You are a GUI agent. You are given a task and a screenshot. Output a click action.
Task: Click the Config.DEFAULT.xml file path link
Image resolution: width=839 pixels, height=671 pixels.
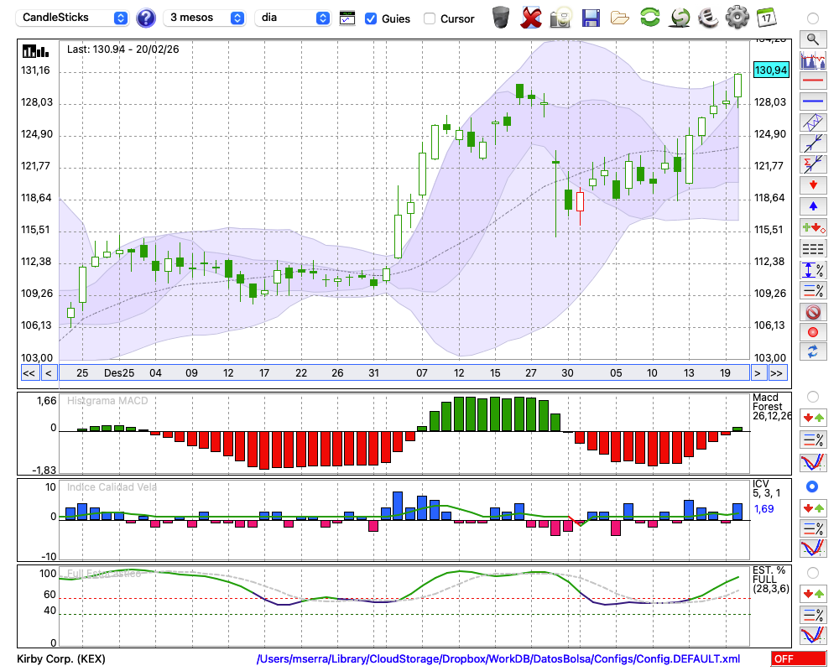[498, 659]
